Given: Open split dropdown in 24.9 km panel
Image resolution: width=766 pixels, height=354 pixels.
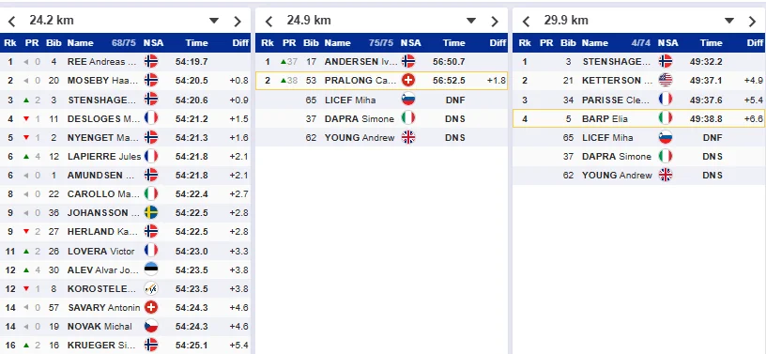Looking at the screenshot, I should [x=471, y=21].
